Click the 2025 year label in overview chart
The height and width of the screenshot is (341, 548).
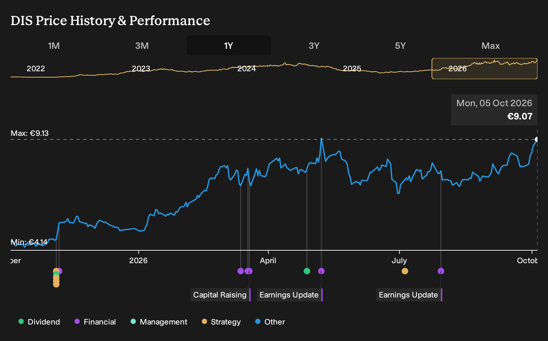coord(352,69)
